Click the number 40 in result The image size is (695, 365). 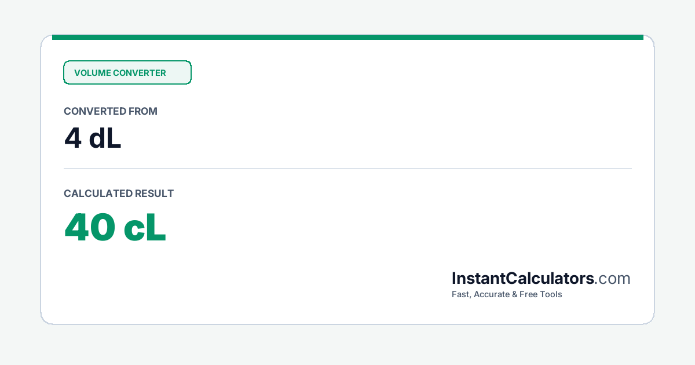pyautogui.click(x=90, y=227)
